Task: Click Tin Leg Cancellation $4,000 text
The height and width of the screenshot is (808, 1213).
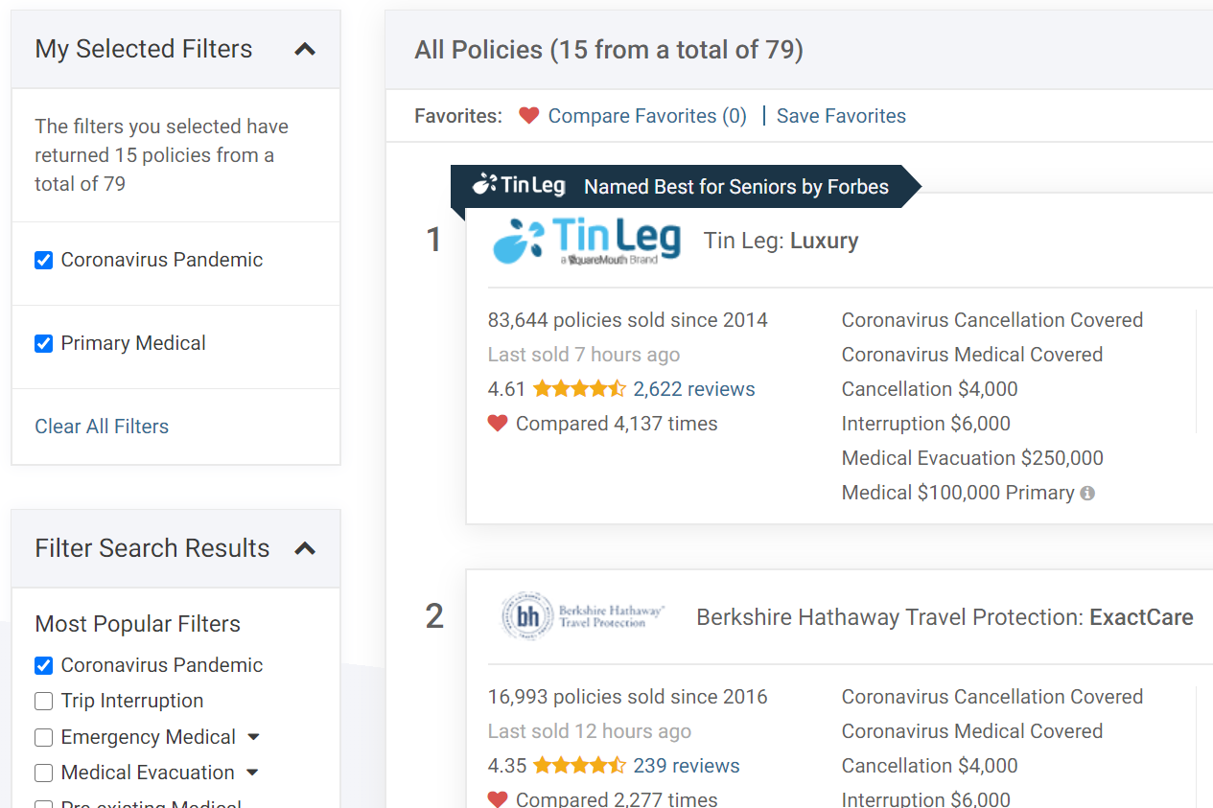Action: pos(930,389)
